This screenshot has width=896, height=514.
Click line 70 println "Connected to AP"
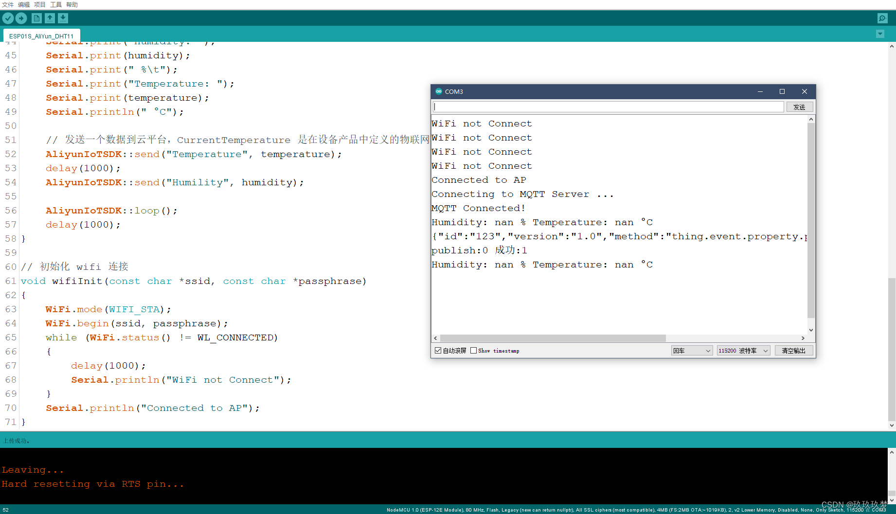pyautogui.click(x=153, y=408)
